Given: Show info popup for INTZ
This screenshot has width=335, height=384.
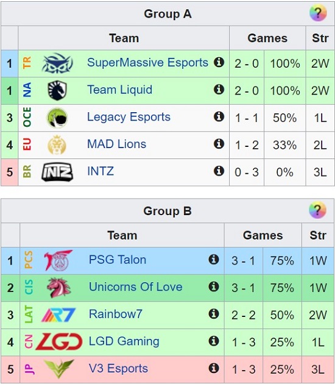Looking at the screenshot, I should tap(219, 171).
